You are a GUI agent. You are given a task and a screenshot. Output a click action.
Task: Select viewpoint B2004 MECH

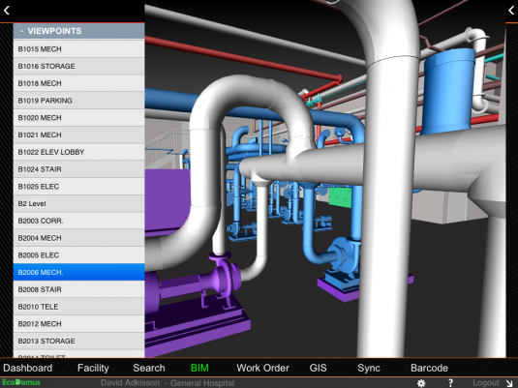point(79,238)
